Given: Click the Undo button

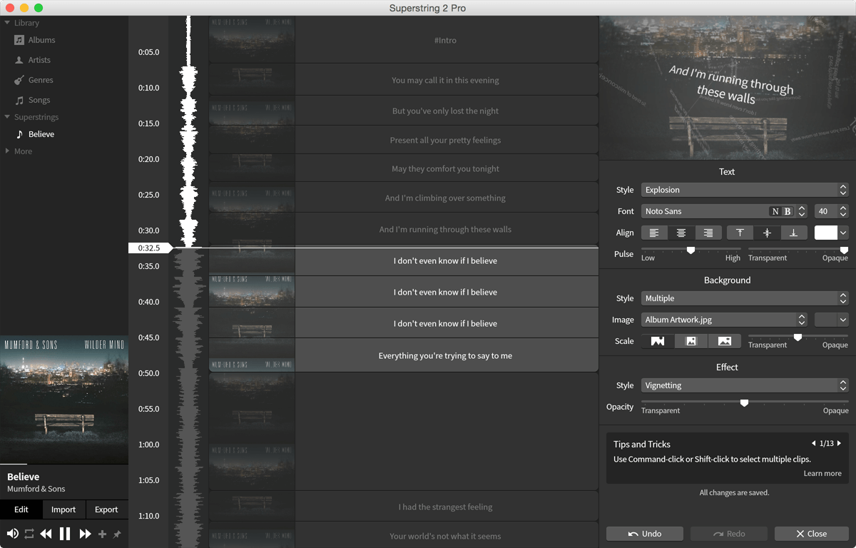Looking at the screenshot, I should 645,534.
